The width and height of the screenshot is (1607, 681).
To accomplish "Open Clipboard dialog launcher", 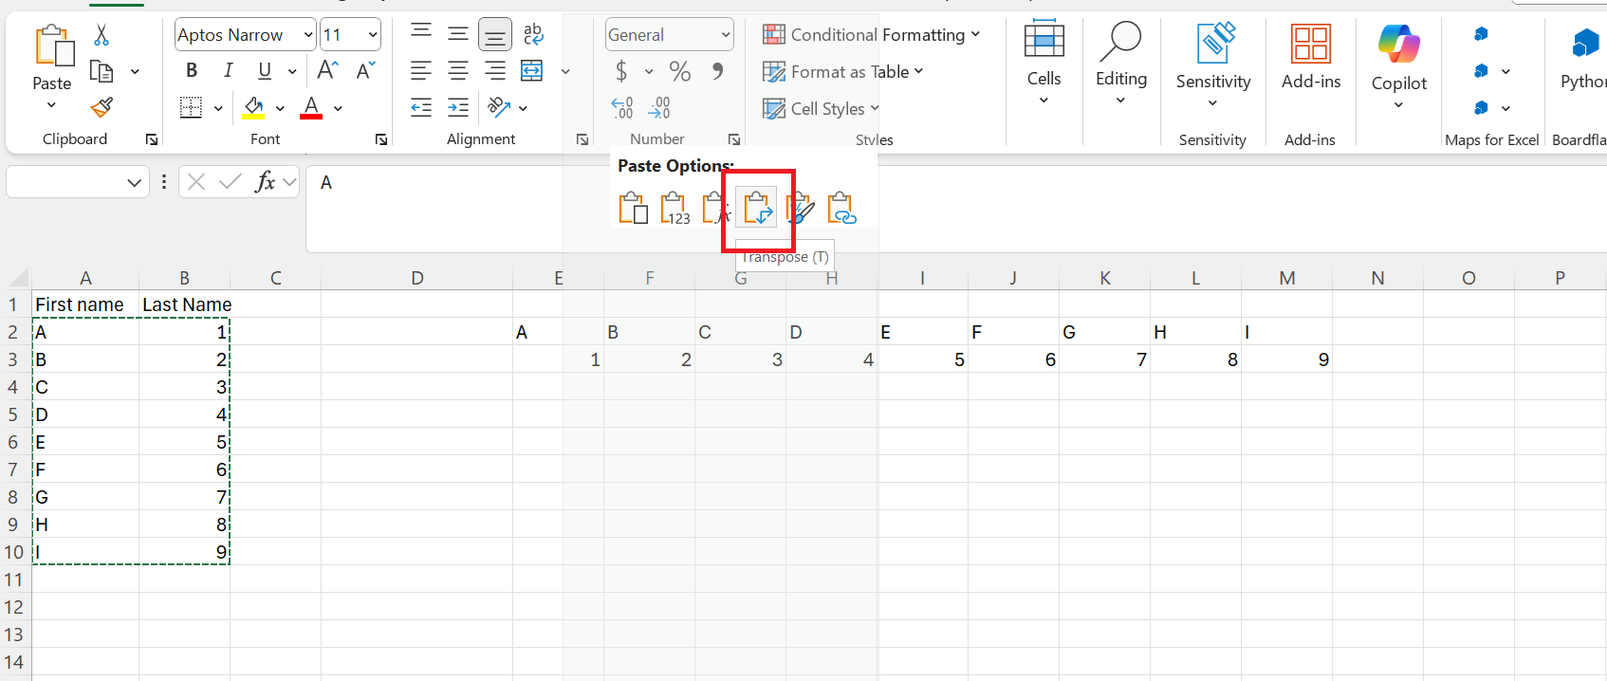I will 152,139.
